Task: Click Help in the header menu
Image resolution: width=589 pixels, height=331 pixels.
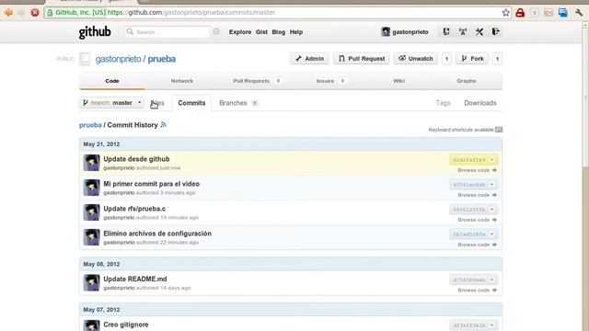Action: pyautogui.click(x=296, y=32)
